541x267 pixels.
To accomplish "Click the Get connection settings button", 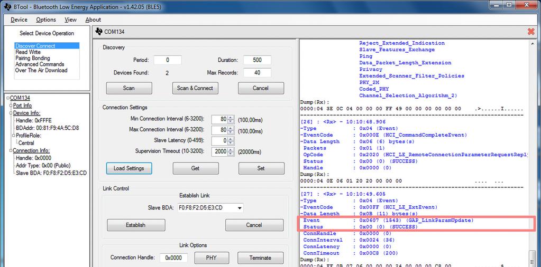I will (x=196, y=168).
